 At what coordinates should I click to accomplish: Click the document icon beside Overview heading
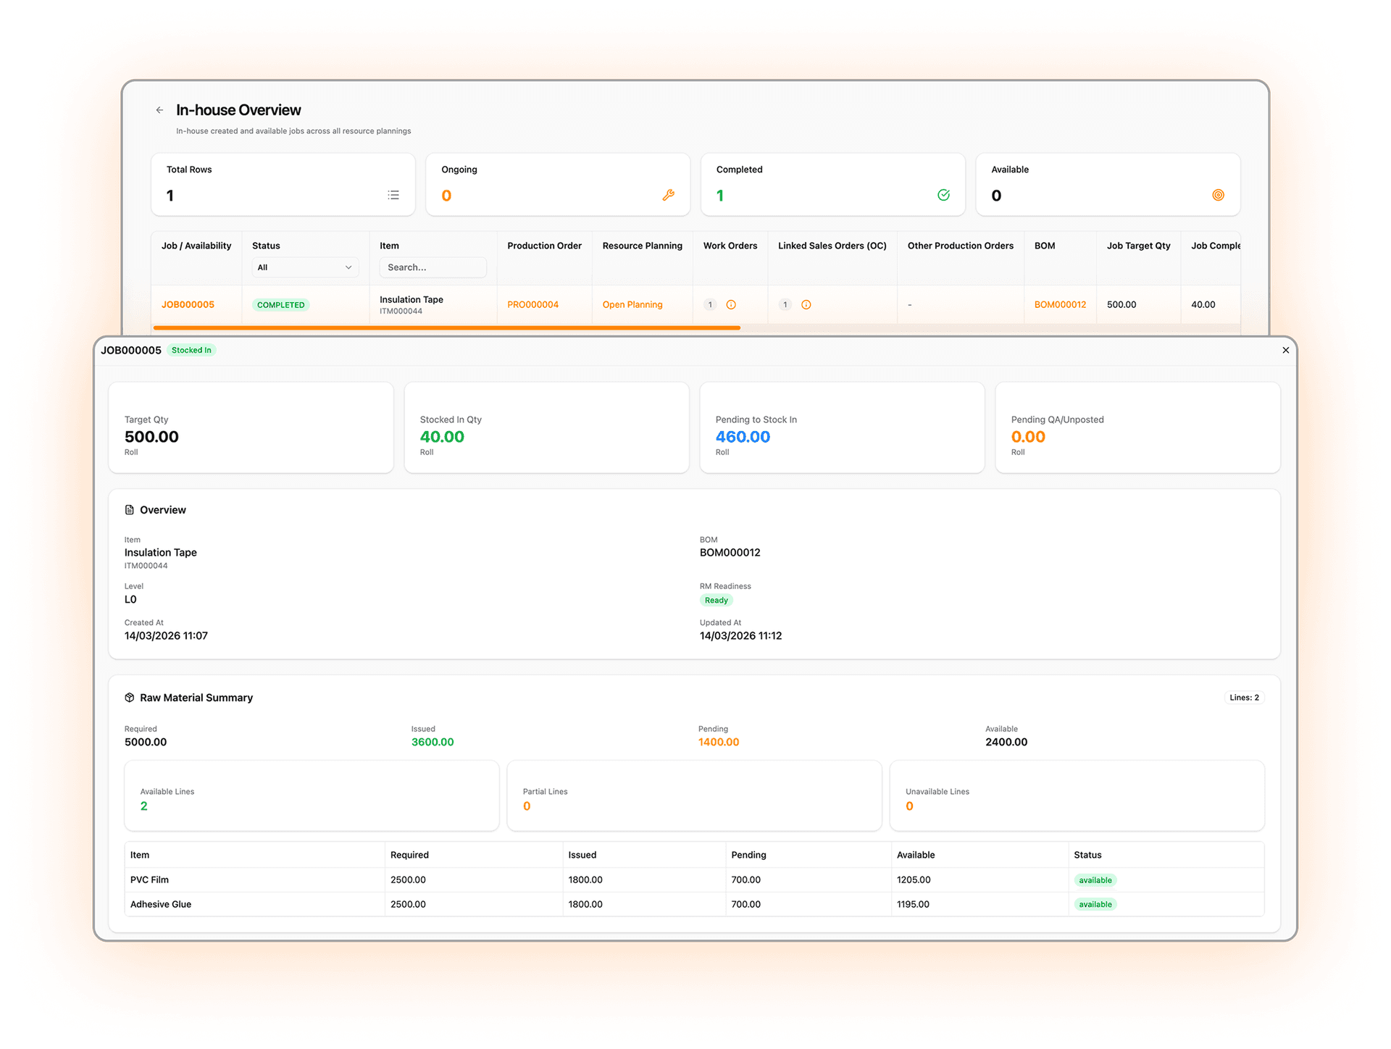130,510
